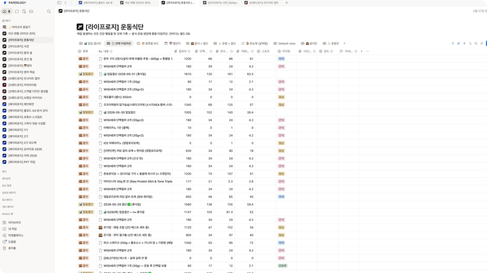Screen dimensions: 487x273
Task: Go forward with the right arrow icon
Action: [x=71, y=3]
